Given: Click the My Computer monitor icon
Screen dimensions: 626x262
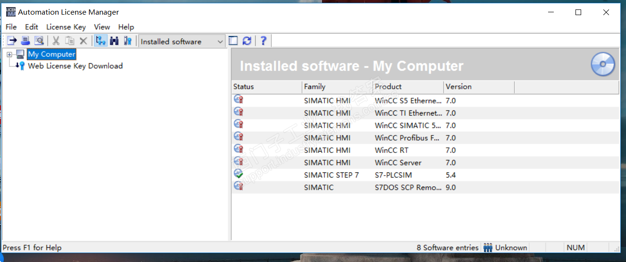Looking at the screenshot, I should point(20,54).
